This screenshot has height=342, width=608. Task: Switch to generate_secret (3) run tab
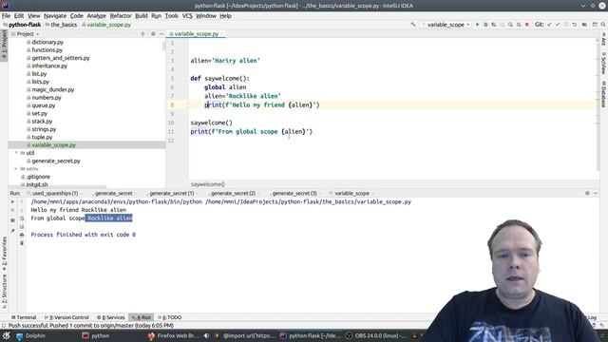point(294,193)
